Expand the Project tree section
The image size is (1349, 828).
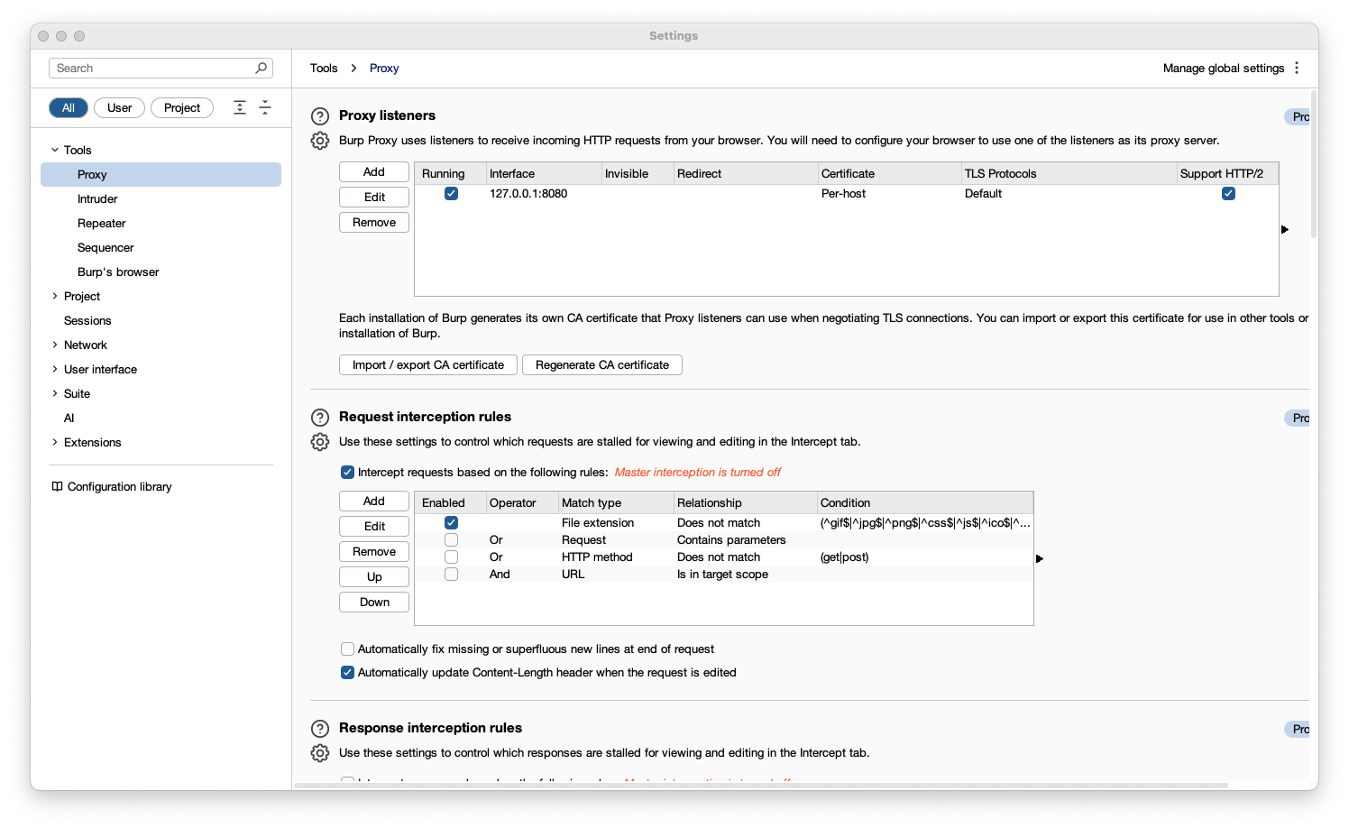click(x=55, y=296)
